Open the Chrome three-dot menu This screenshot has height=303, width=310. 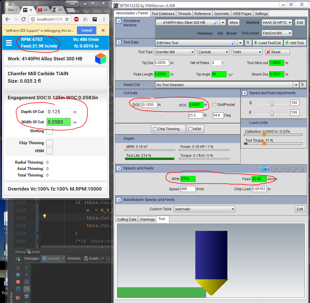coord(104,19)
